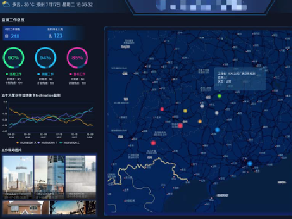The image size is (292, 219).
Task: Click the pink 85% donut gauge
Action: click(x=77, y=58)
